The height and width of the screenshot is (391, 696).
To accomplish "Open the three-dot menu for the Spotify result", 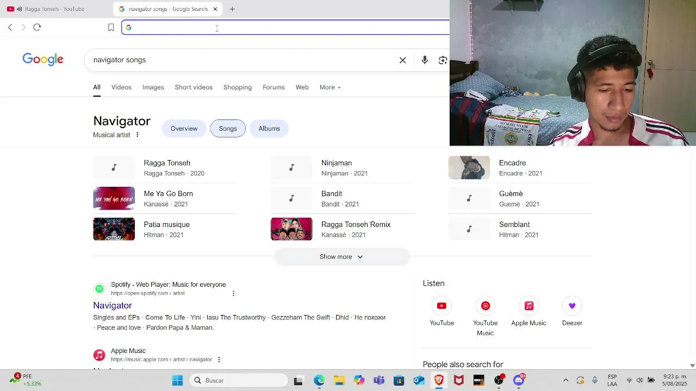I will click(x=233, y=293).
